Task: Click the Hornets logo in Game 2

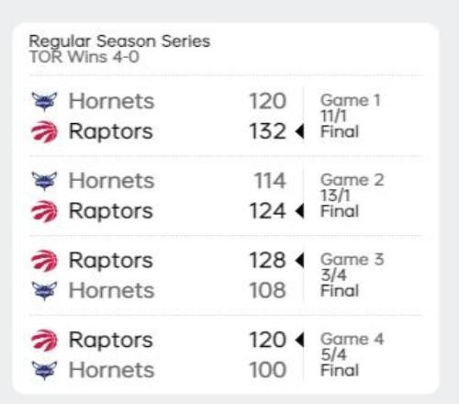Action: [x=44, y=181]
